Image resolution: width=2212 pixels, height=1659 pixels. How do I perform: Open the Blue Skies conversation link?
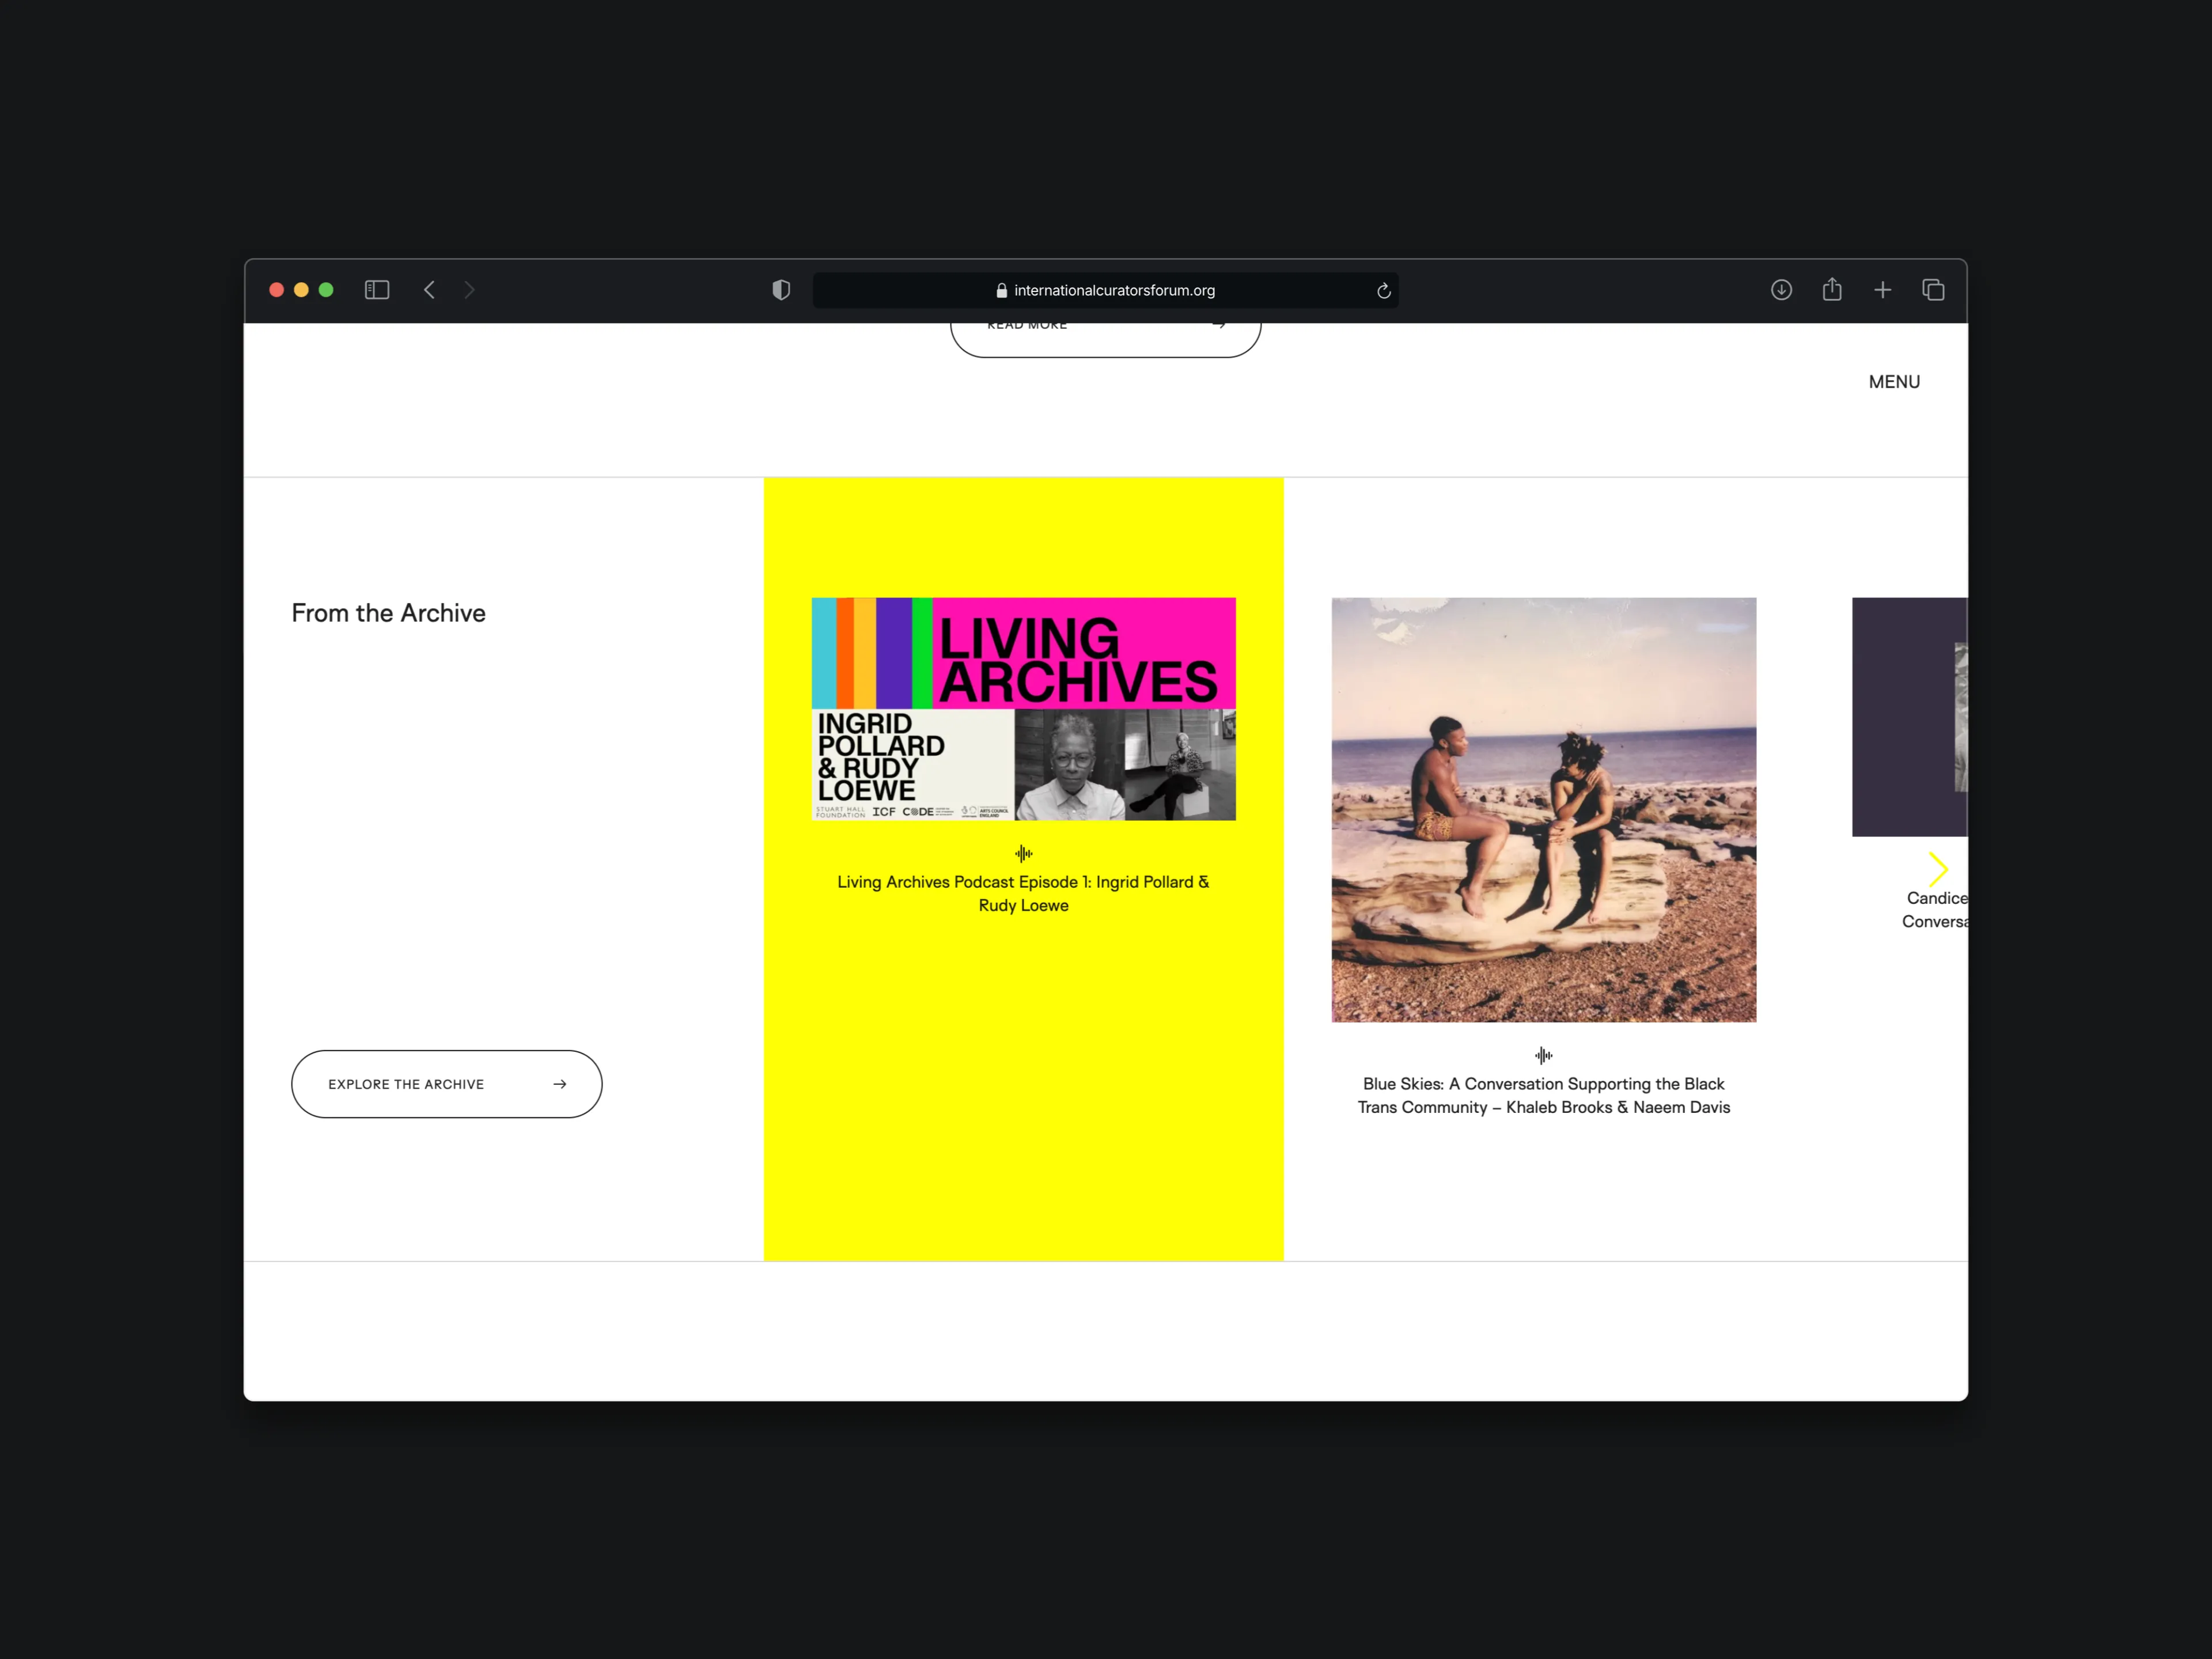click(1543, 1095)
